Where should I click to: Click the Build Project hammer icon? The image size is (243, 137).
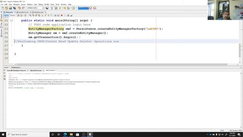(52, 8)
